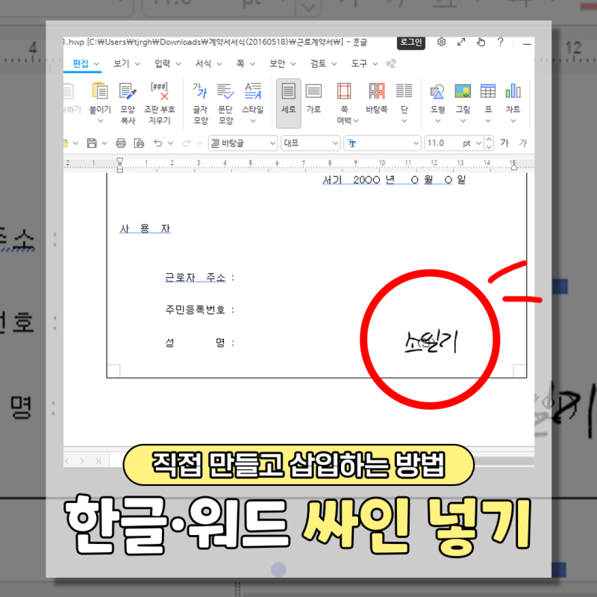This screenshot has width=597, height=597.
Task: Open the 검토 menu
Action: [x=323, y=63]
